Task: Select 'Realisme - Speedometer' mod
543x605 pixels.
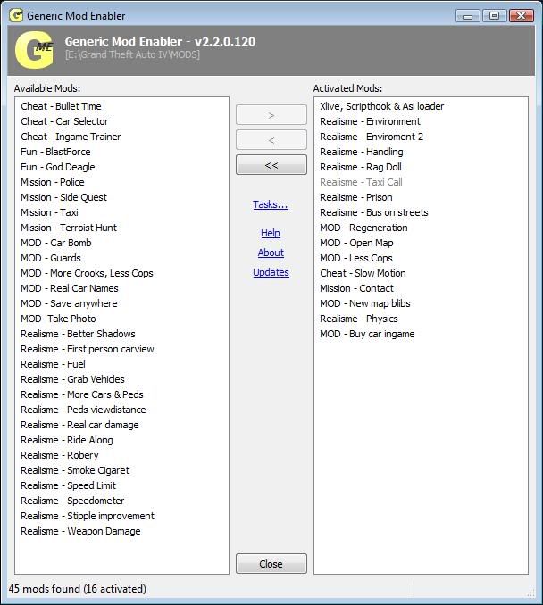Action: [x=72, y=501]
